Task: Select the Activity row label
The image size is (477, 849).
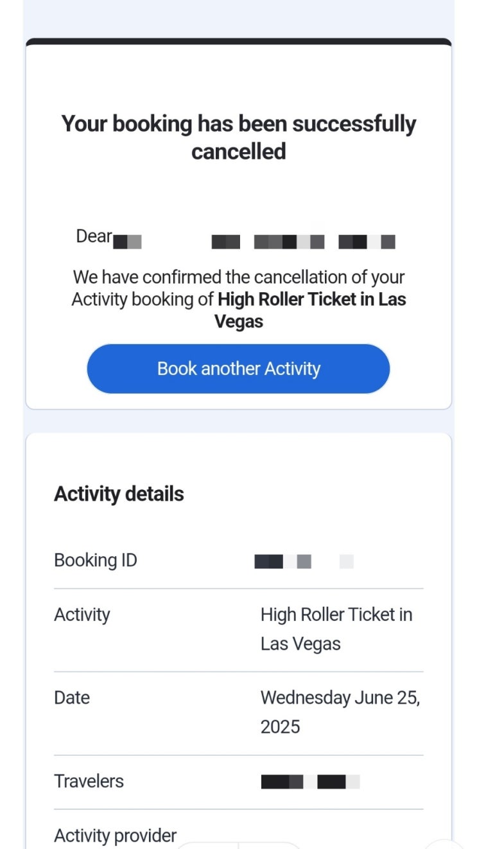Action: click(x=82, y=615)
